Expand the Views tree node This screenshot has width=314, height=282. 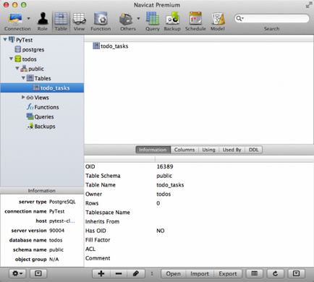click(23, 97)
